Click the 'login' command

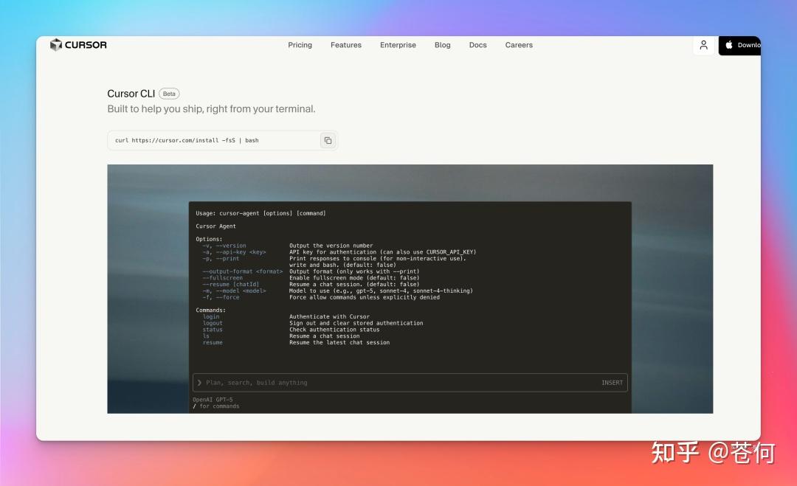(x=211, y=317)
